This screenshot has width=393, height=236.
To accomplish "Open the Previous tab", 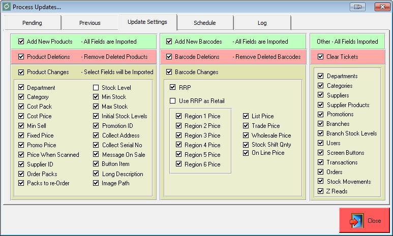I will (89, 23).
